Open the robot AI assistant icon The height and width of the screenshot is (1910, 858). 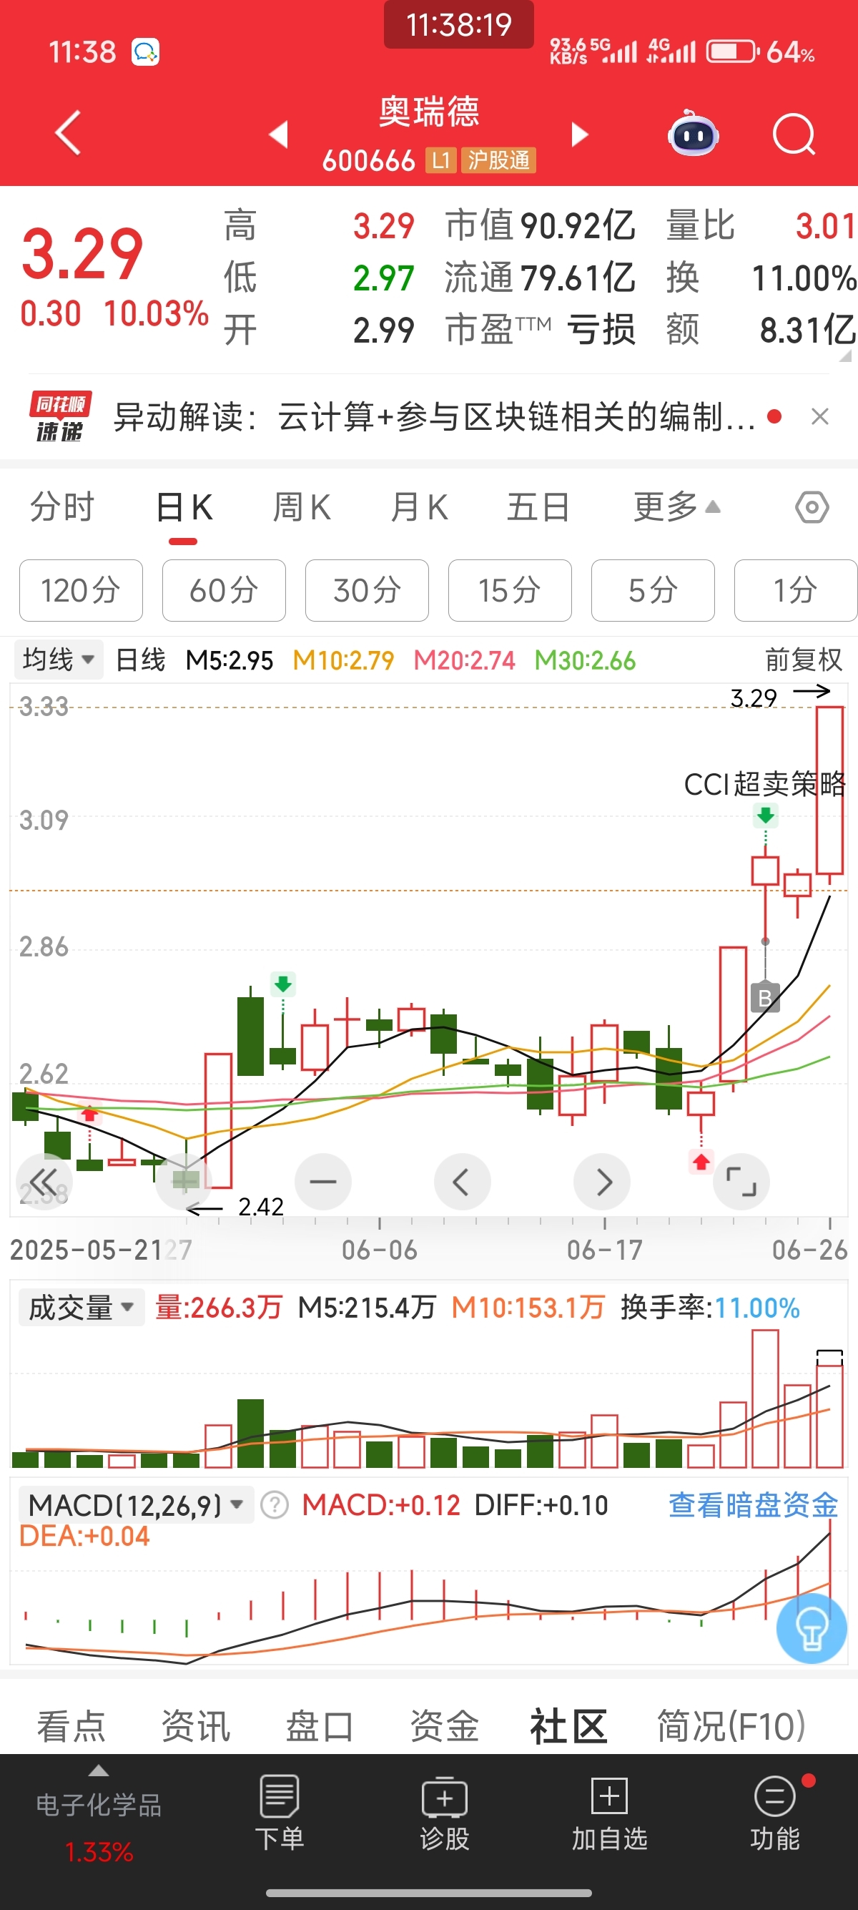694,134
